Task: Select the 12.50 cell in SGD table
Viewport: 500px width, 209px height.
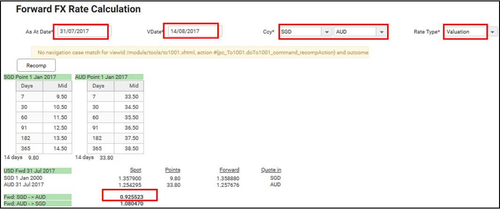Action: 57,128
